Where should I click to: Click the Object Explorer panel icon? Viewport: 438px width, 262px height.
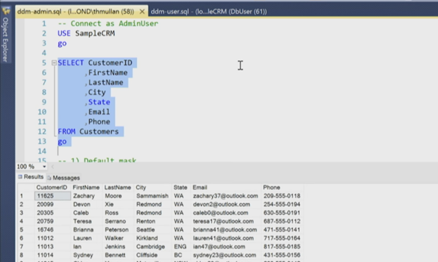click(x=6, y=11)
